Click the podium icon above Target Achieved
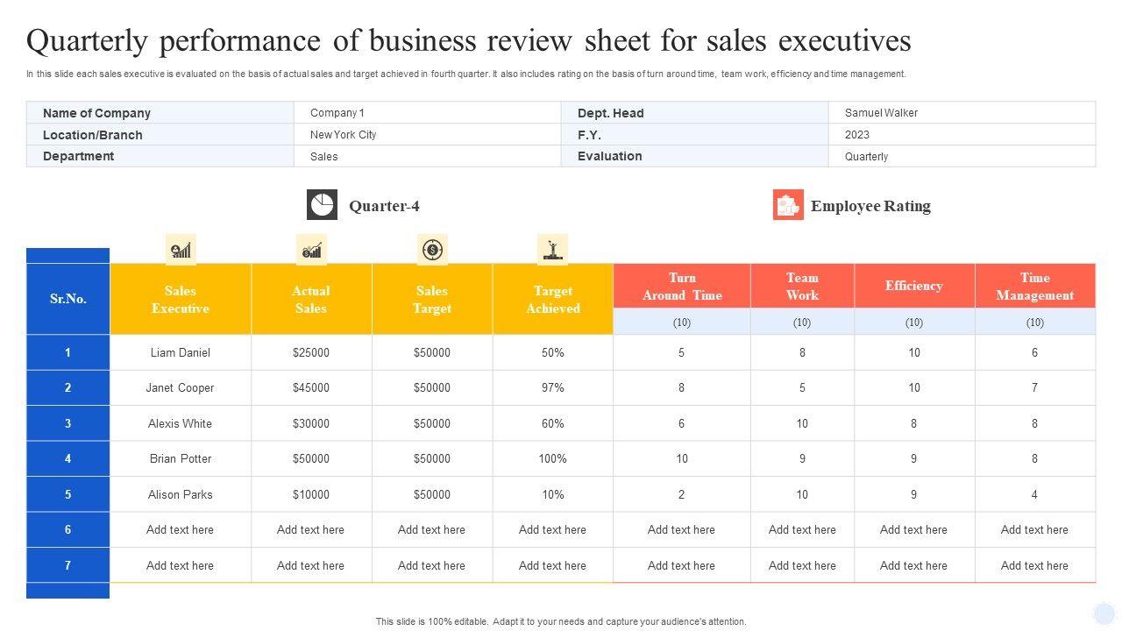 (552, 250)
